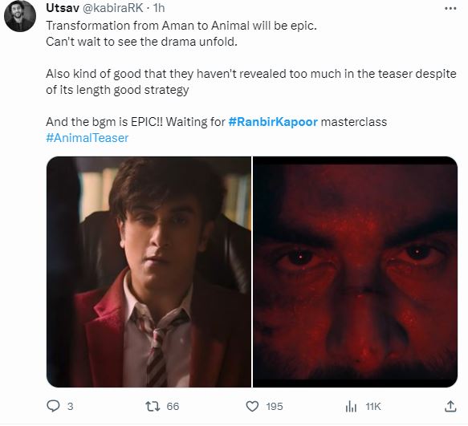Enlarge the left photo with school uniform

149,272
